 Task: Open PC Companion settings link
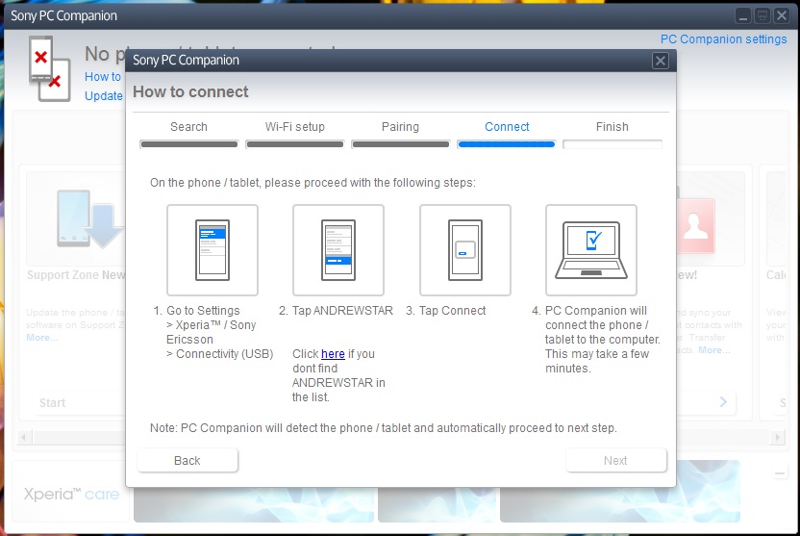(x=723, y=39)
